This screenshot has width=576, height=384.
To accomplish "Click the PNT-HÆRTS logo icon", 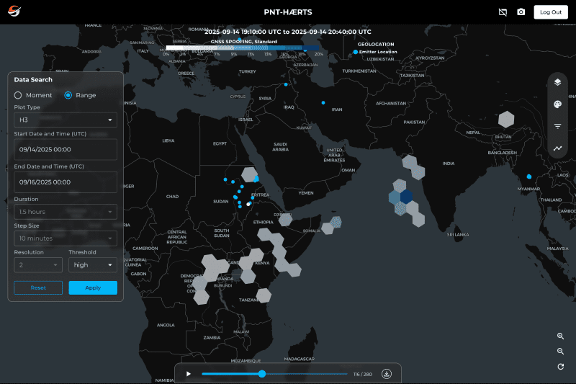I will 14,12.
